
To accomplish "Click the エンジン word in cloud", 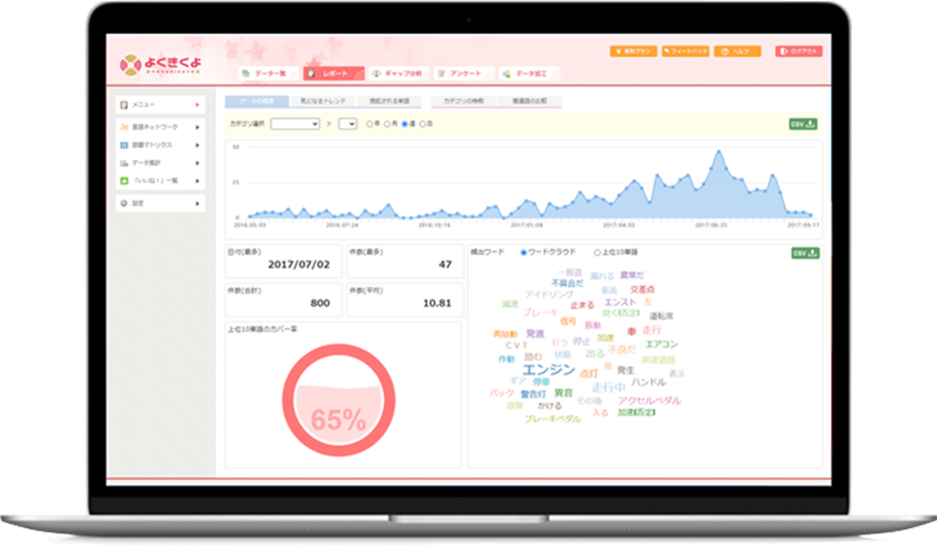I will click(549, 370).
